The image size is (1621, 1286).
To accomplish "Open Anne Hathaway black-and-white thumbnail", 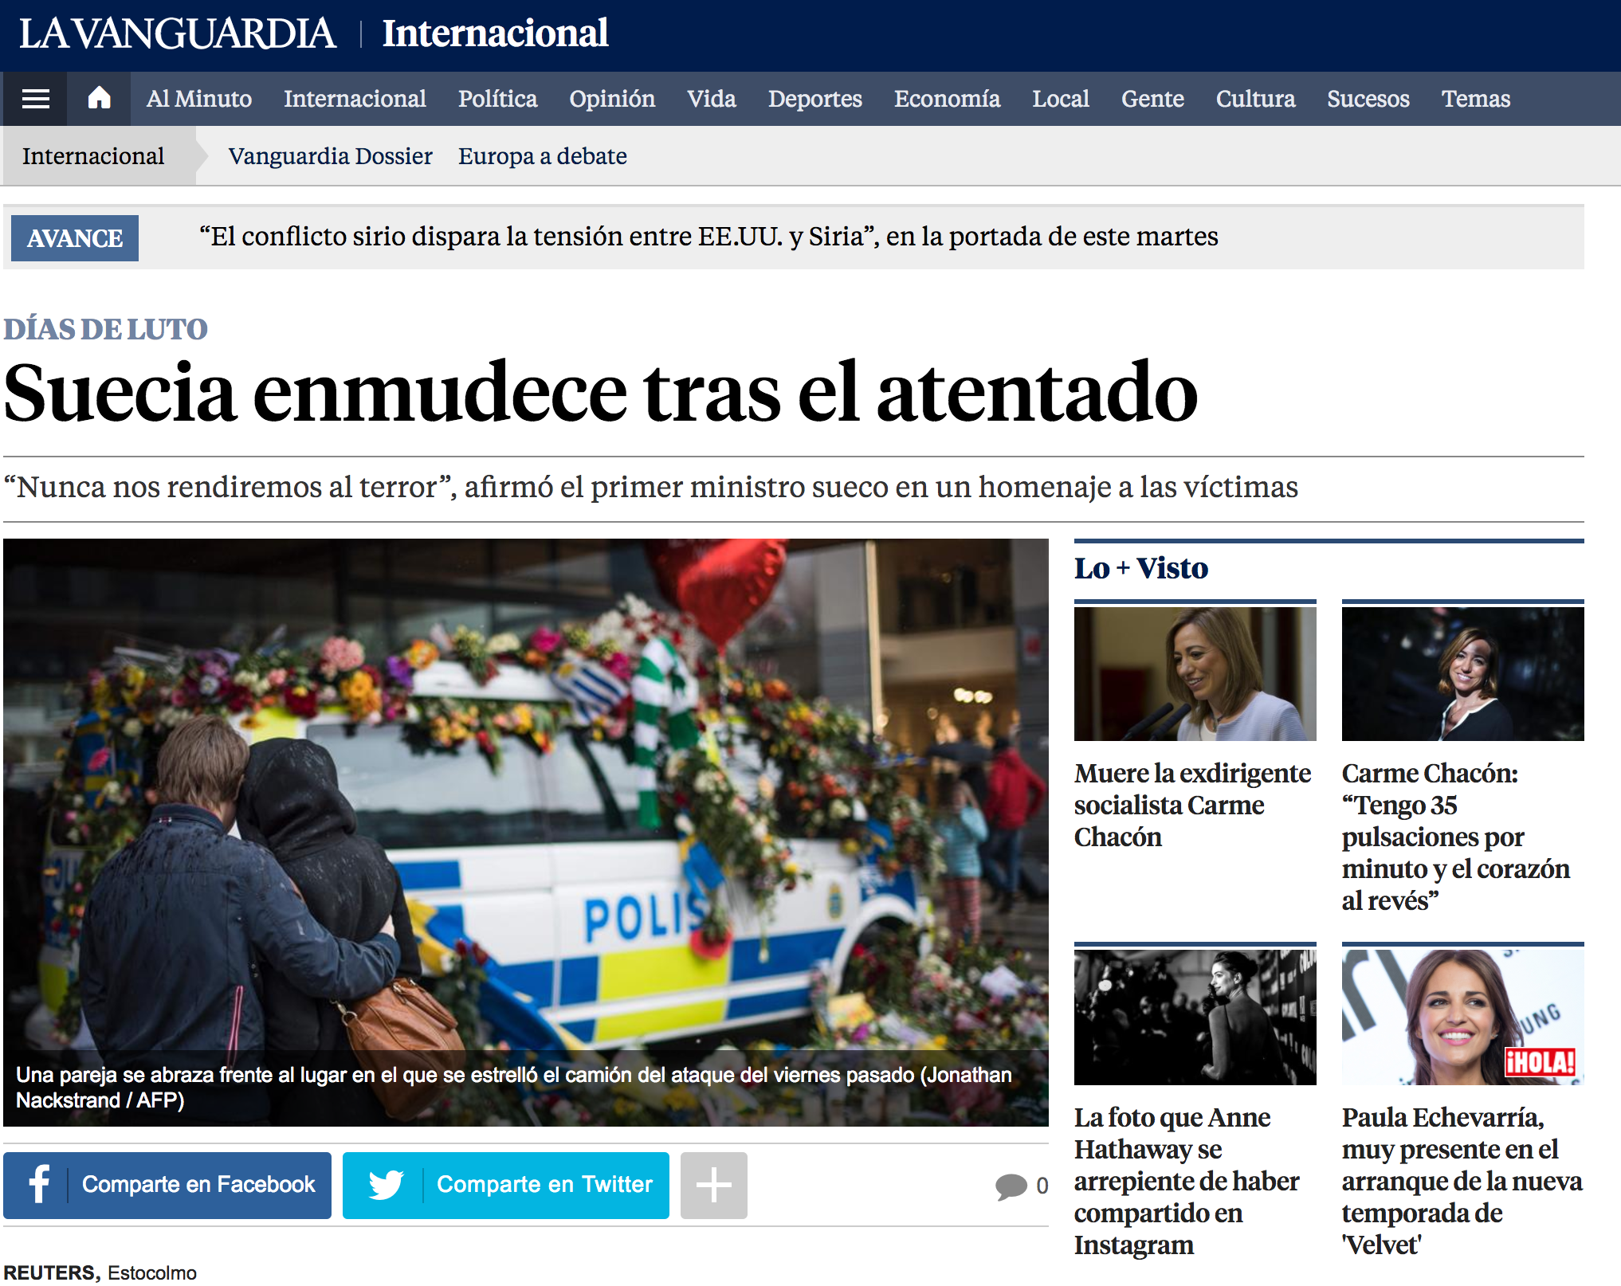I will pyautogui.click(x=1195, y=1017).
